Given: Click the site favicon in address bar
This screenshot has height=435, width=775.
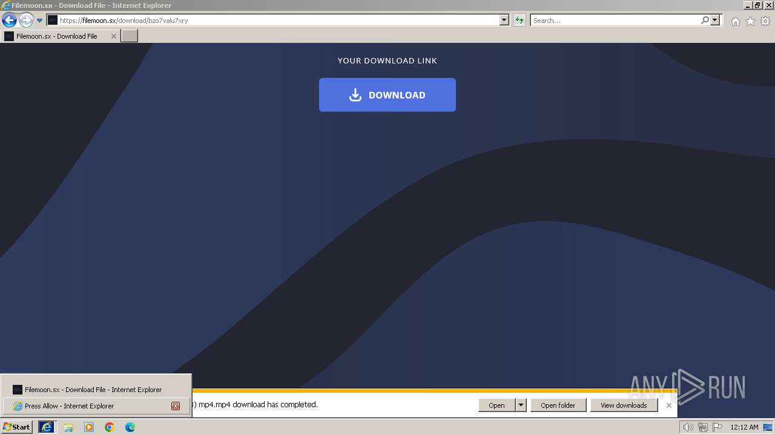Looking at the screenshot, I should 53,20.
